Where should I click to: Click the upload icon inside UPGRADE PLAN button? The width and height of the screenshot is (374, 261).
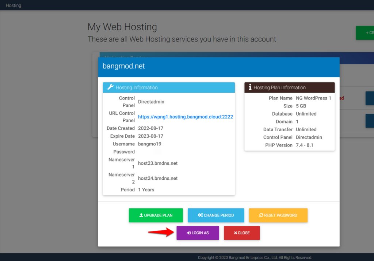pyautogui.click(x=141, y=215)
